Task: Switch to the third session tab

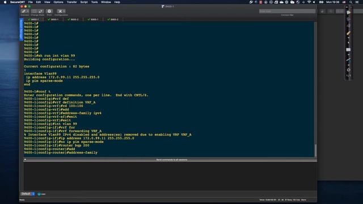Action: [x=73, y=19]
